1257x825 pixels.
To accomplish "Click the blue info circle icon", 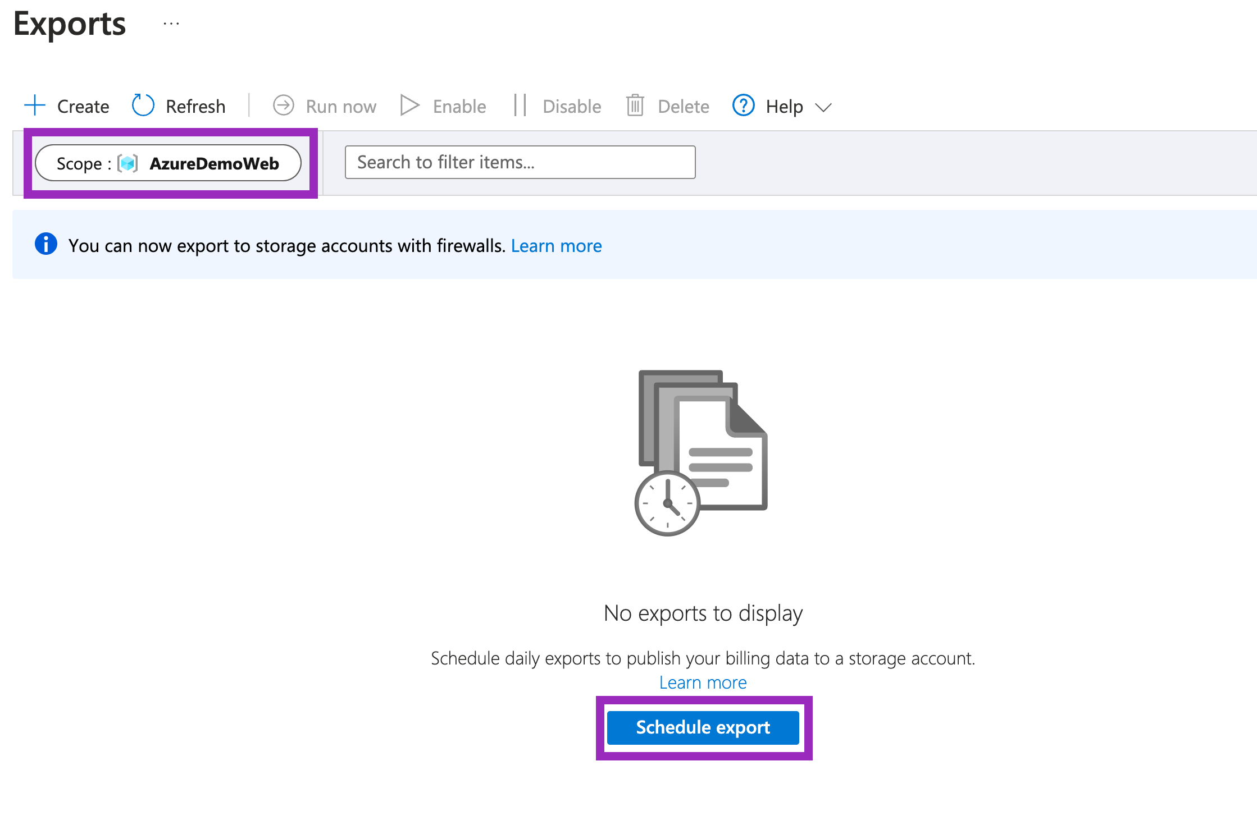I will 46,244.
